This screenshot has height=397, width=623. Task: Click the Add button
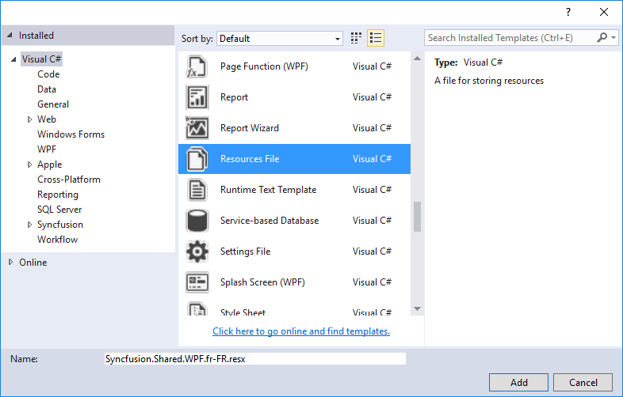point(519,382)
